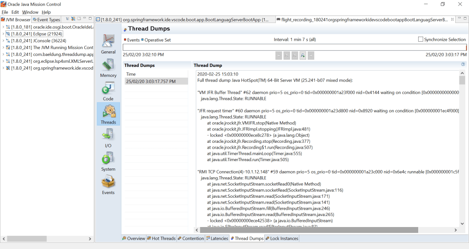
Task: Select the Eclipse (21924) tree item
Action: (37, 34)
